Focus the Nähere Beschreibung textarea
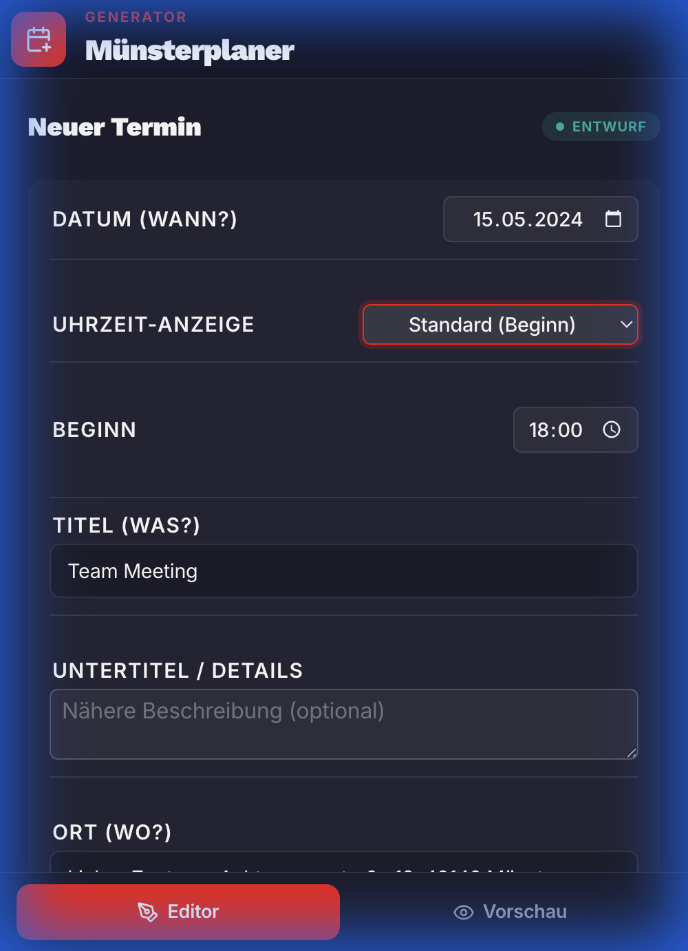Screen dimensions: 688x951 click(x=344, y=724)
